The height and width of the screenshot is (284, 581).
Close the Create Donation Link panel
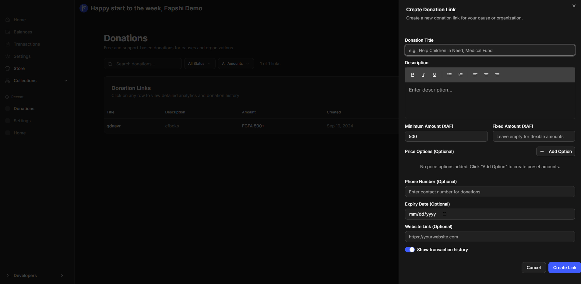pyautogui.click(x=574, y=6)
